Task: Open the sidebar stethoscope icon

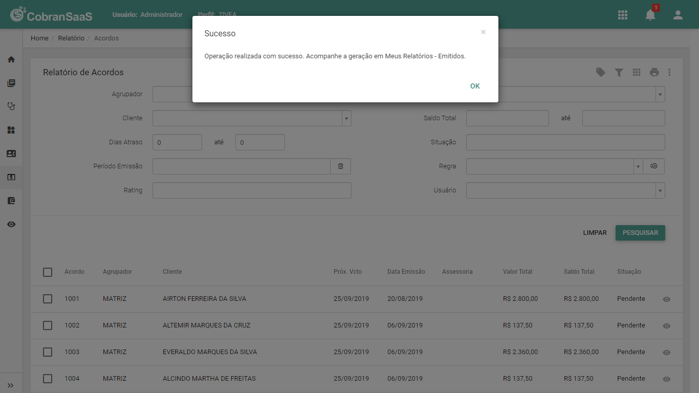Action: point(11,106)
